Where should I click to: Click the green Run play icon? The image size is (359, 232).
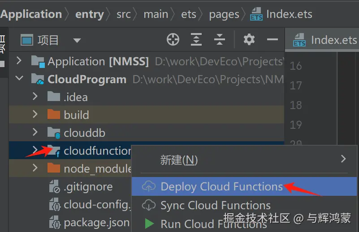[x=149, y=224]
